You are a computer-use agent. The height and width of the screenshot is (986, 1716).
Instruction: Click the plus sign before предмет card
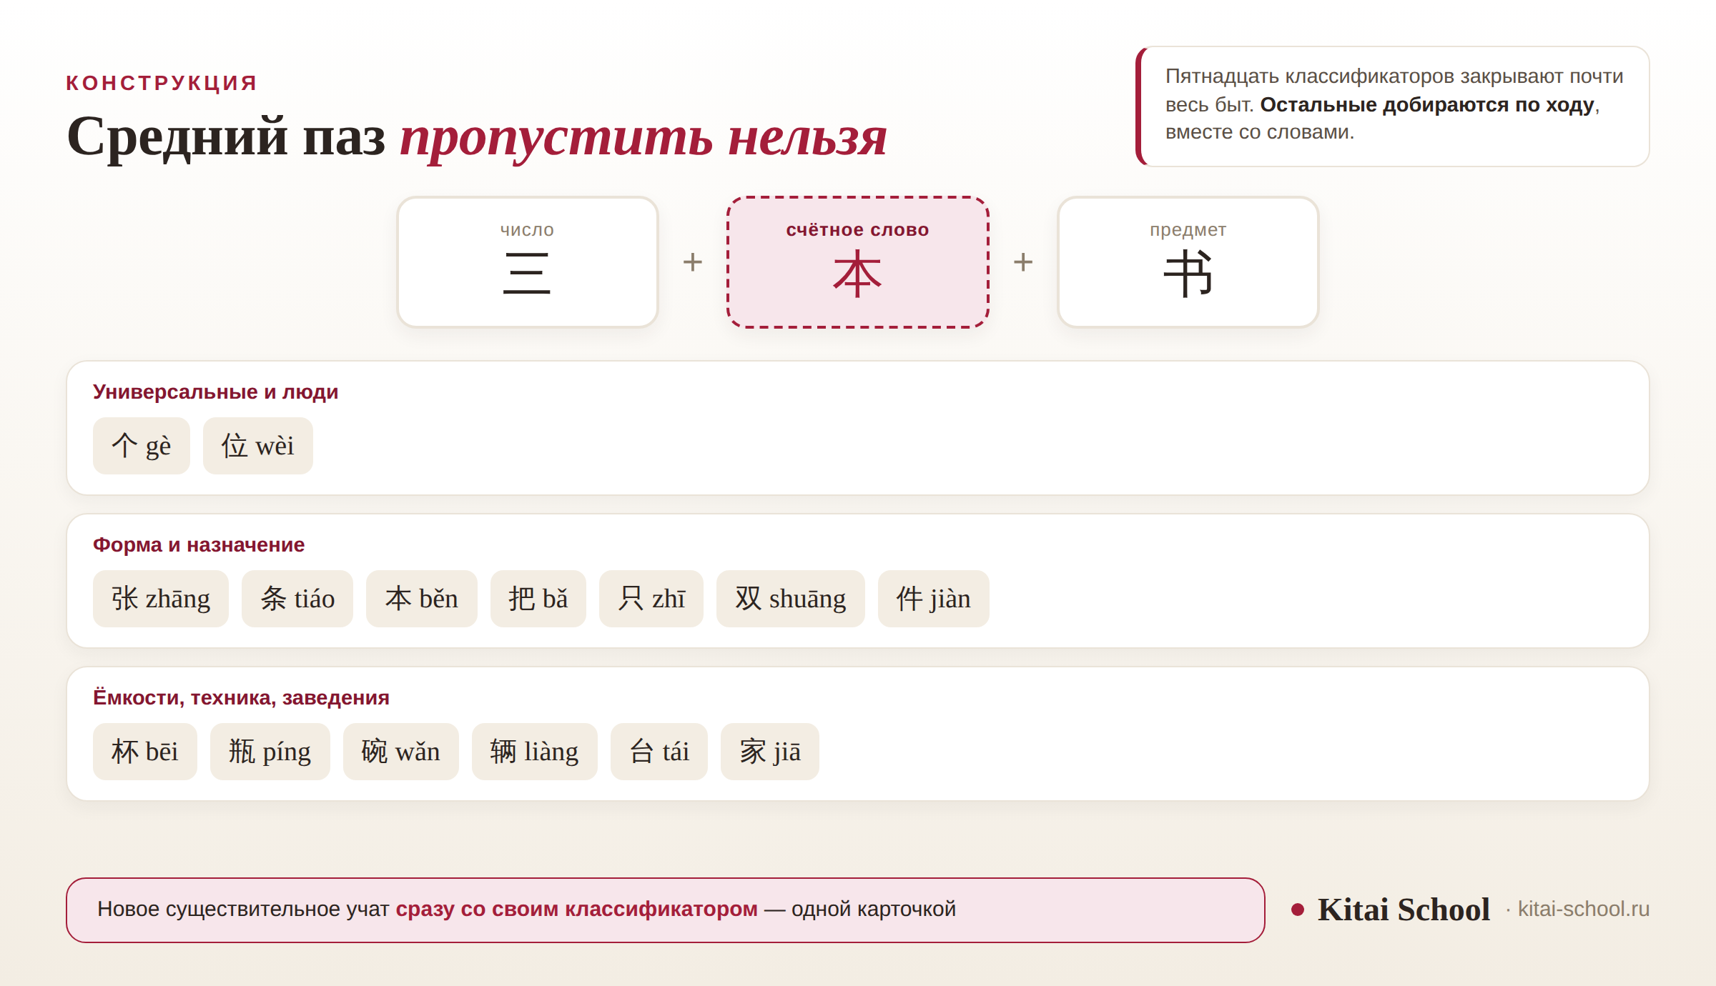click(x=1023, y=262)
